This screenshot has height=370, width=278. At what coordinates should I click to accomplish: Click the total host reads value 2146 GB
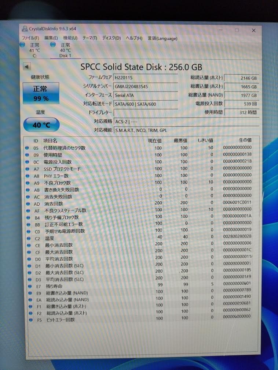pyautogui.click(x=242, y=78)
